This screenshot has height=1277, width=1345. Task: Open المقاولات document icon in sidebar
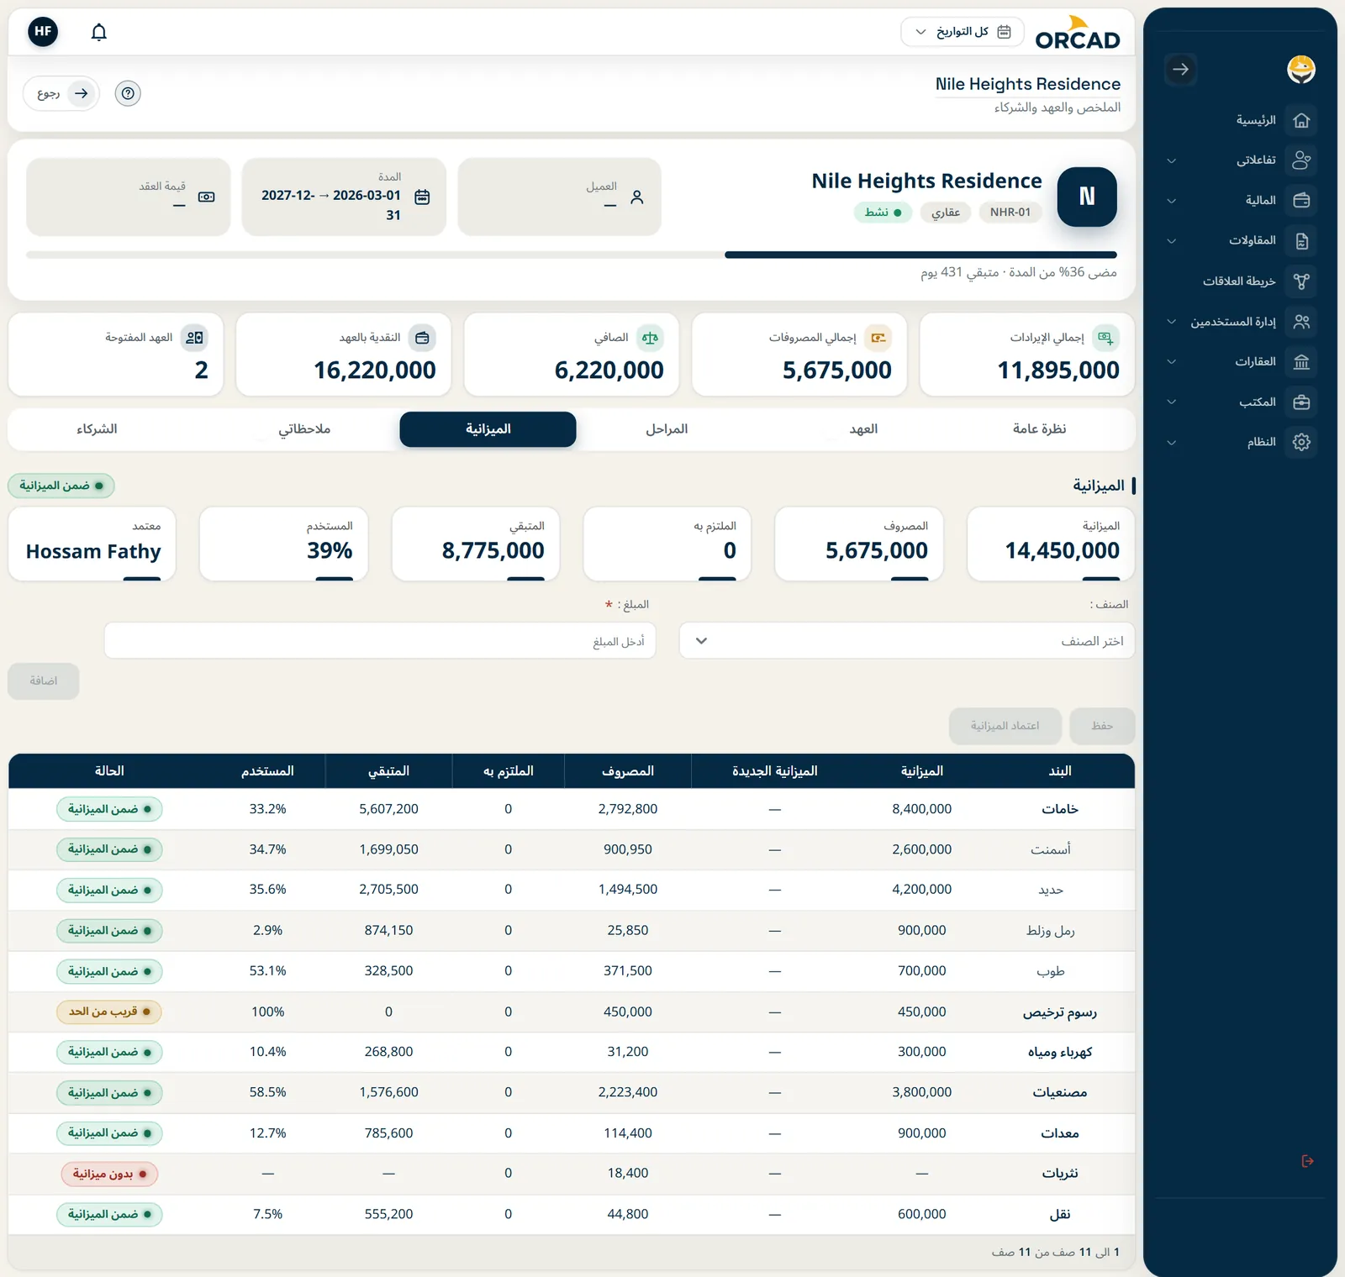[1301, 241]
